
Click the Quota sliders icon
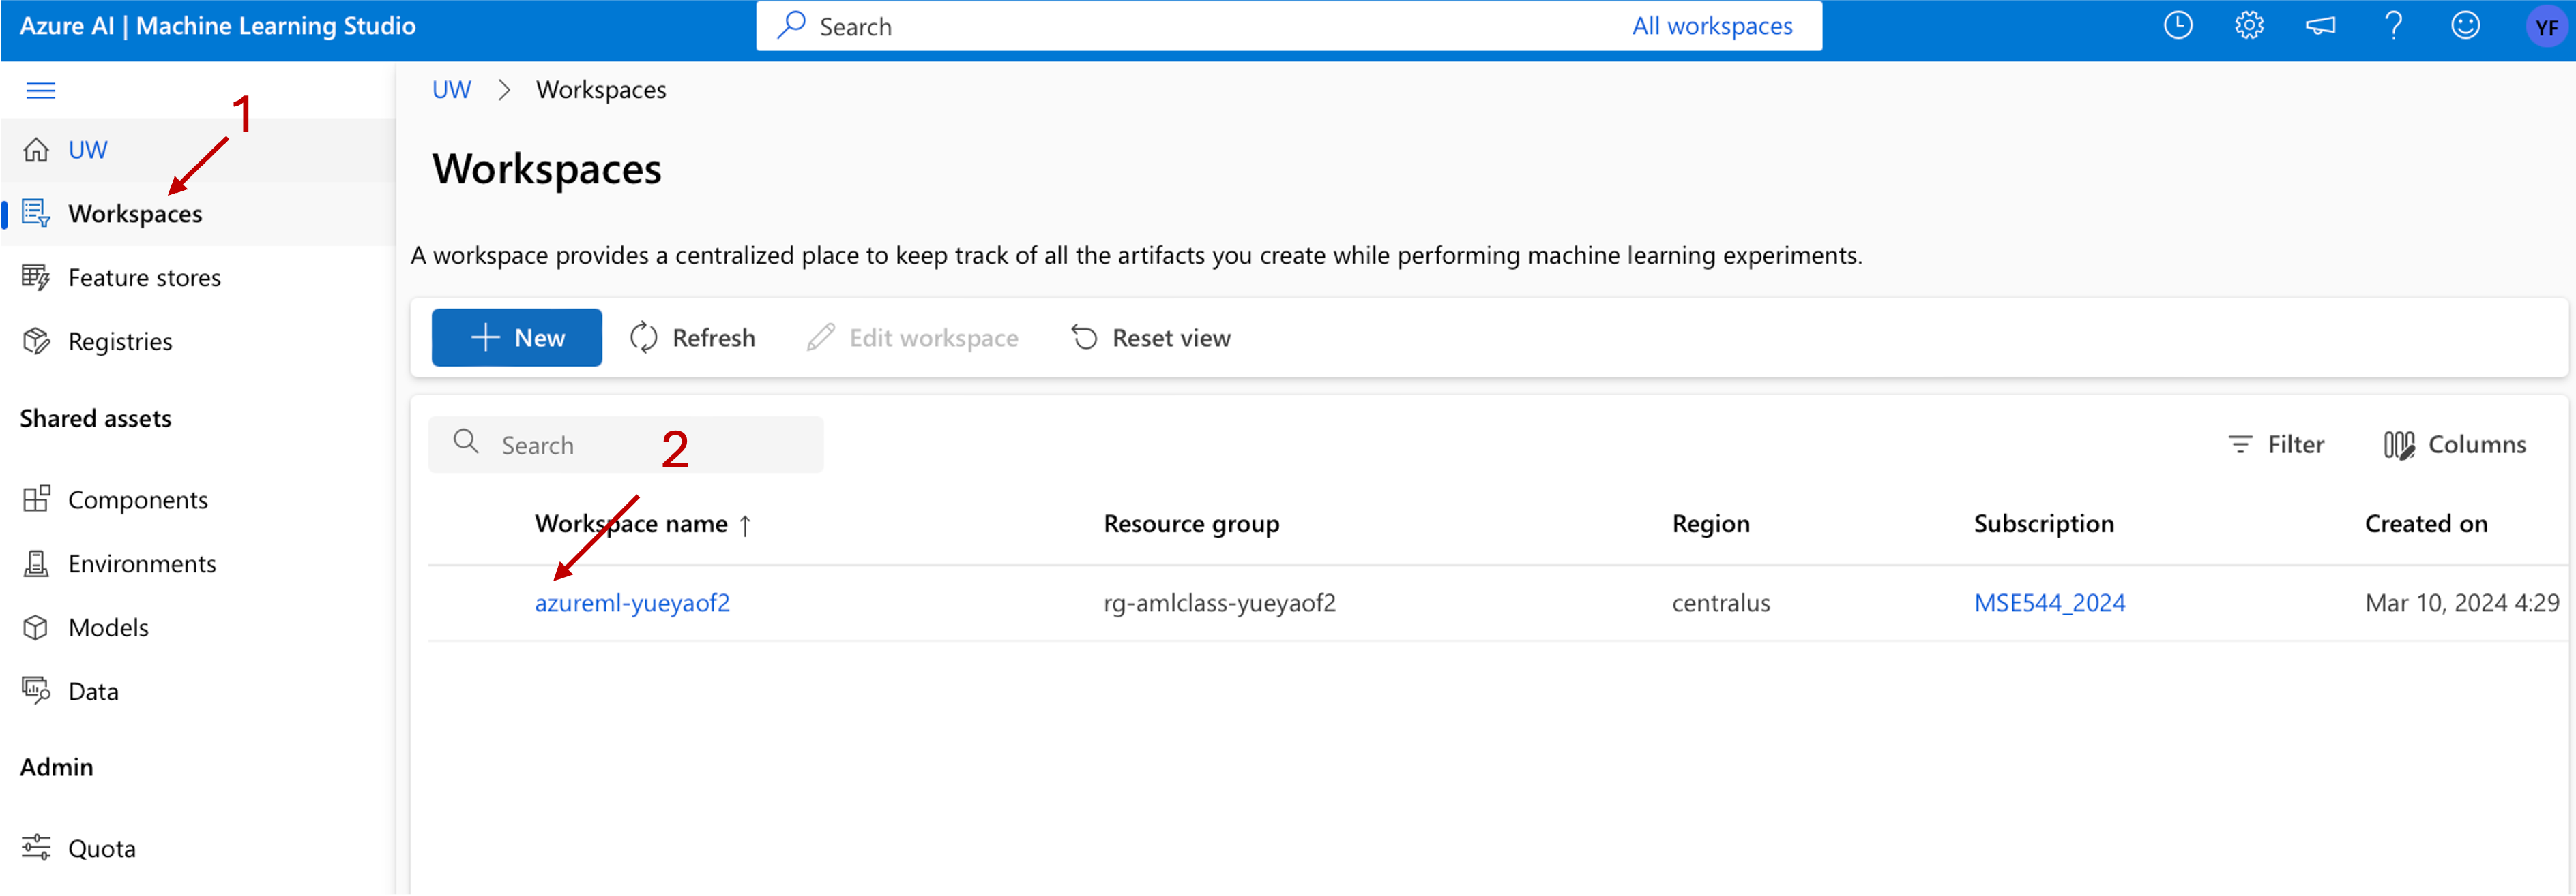(36, 847)
